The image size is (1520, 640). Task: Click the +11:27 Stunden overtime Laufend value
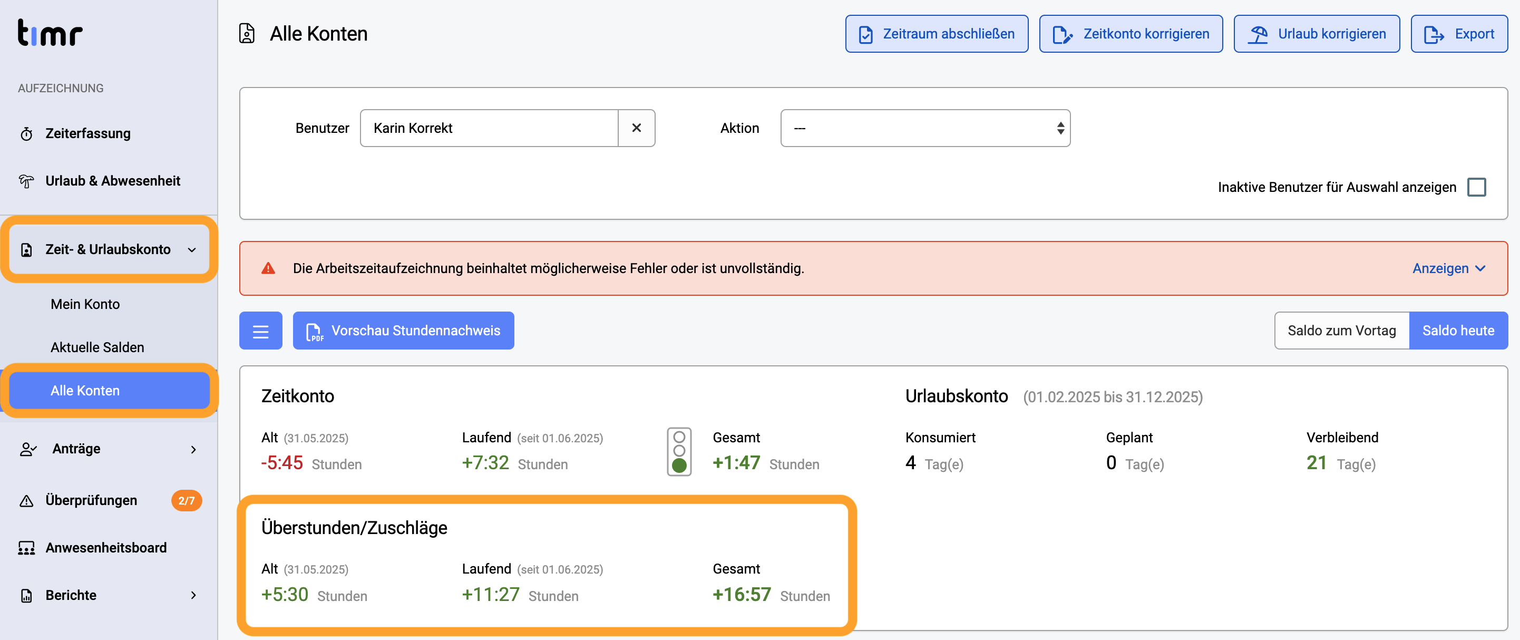coord(520,595)
